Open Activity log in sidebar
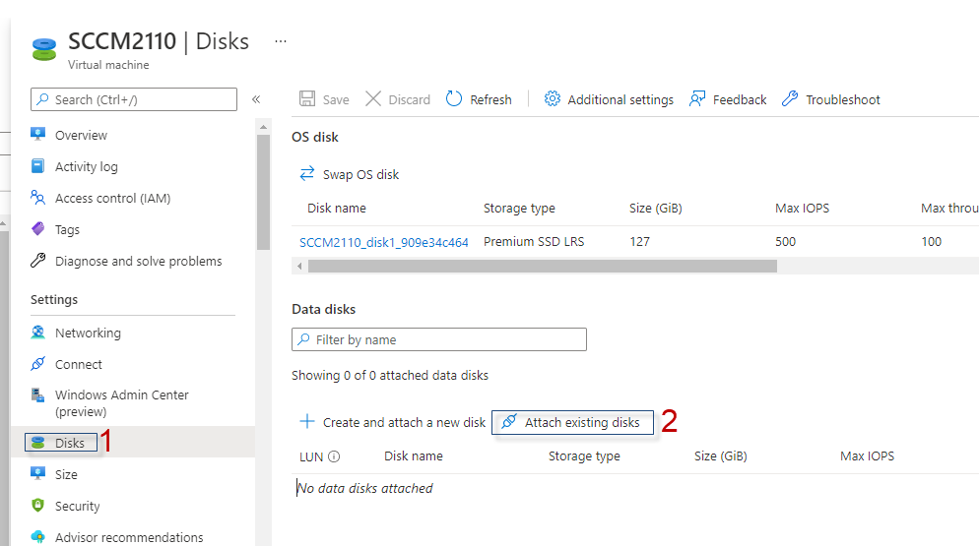 pyautogui.click(x=86, y=166)
